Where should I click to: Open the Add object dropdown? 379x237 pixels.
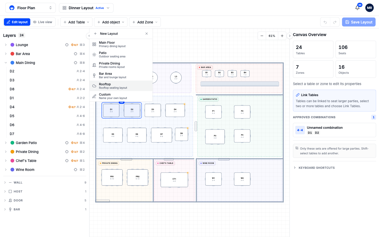(111, 22)
